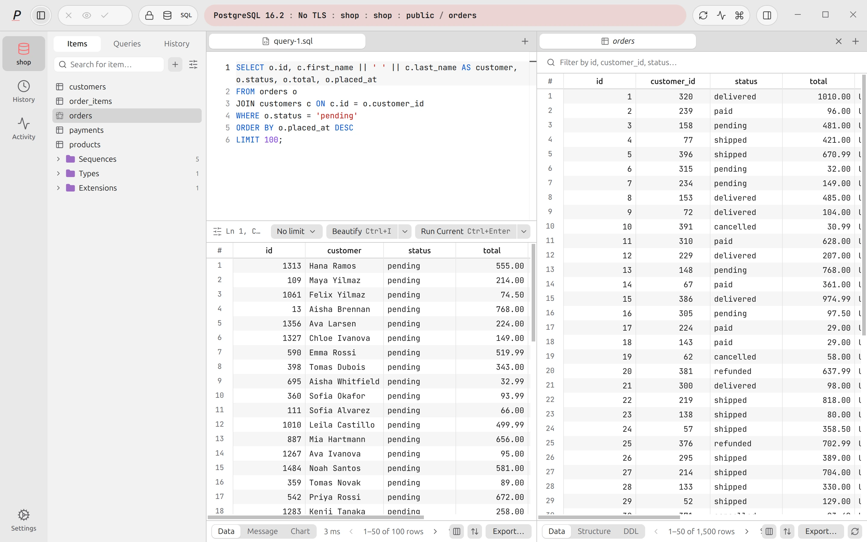Open the Structure tab for orders
The image size is (867, 542).
coord(594,531)
